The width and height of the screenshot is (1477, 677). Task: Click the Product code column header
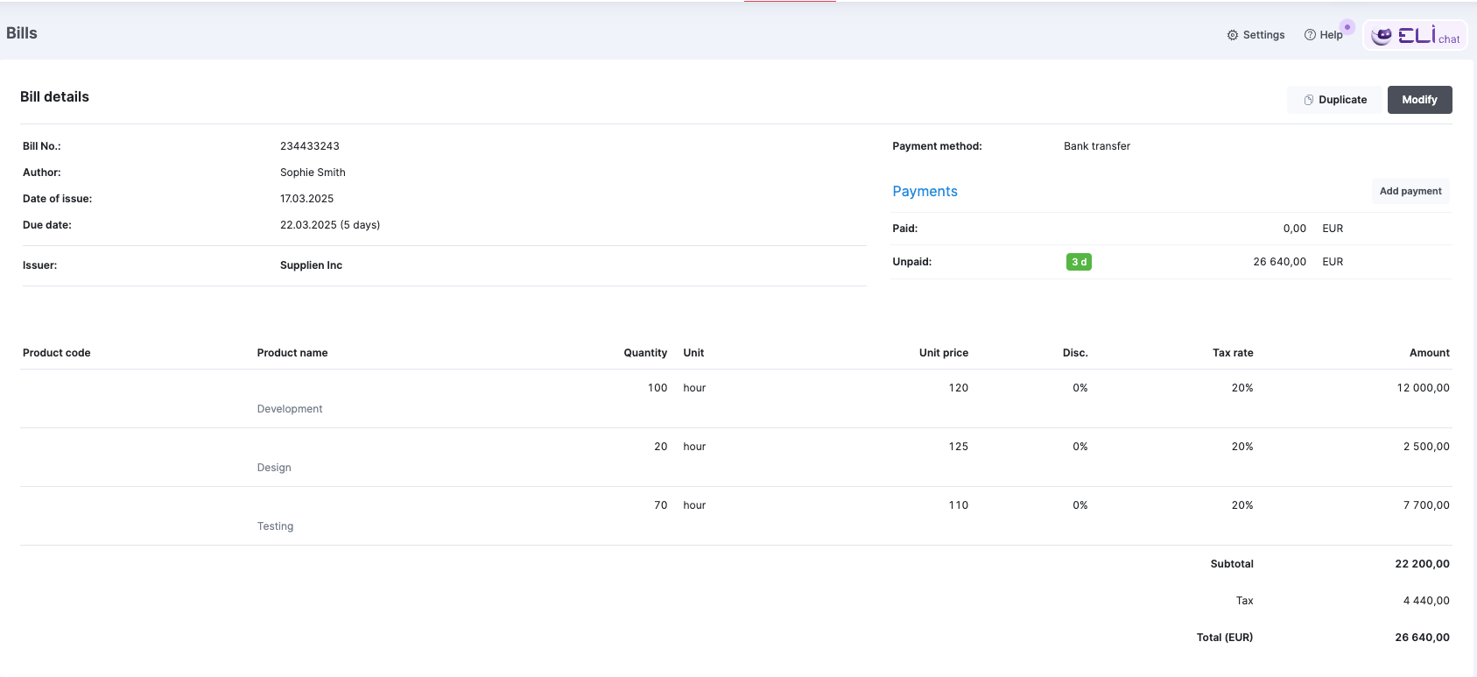(x=57, y=353)
